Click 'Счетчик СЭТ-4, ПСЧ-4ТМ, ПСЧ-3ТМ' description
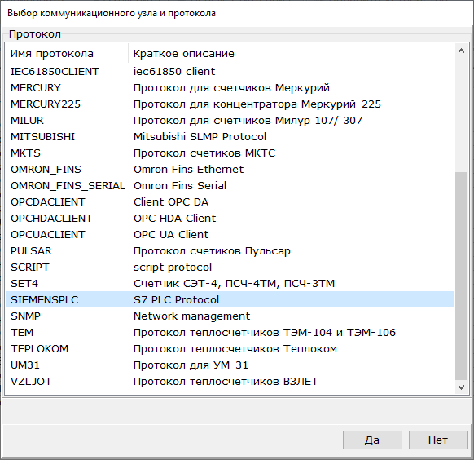The image size is (474, 460). [234, 284]
